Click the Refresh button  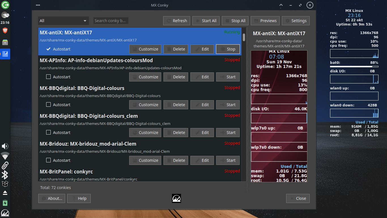tap(177, 21)
